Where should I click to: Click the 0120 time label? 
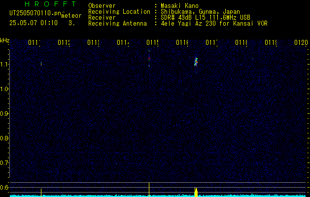coord(301,42)
